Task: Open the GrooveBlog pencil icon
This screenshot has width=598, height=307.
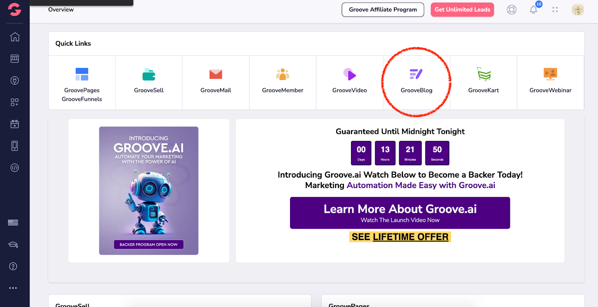Action: click(x=416, y=74)
